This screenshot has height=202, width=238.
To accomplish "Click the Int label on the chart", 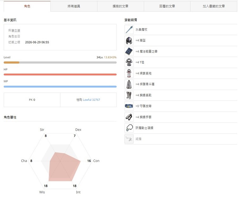I will [x=78, y=192].
